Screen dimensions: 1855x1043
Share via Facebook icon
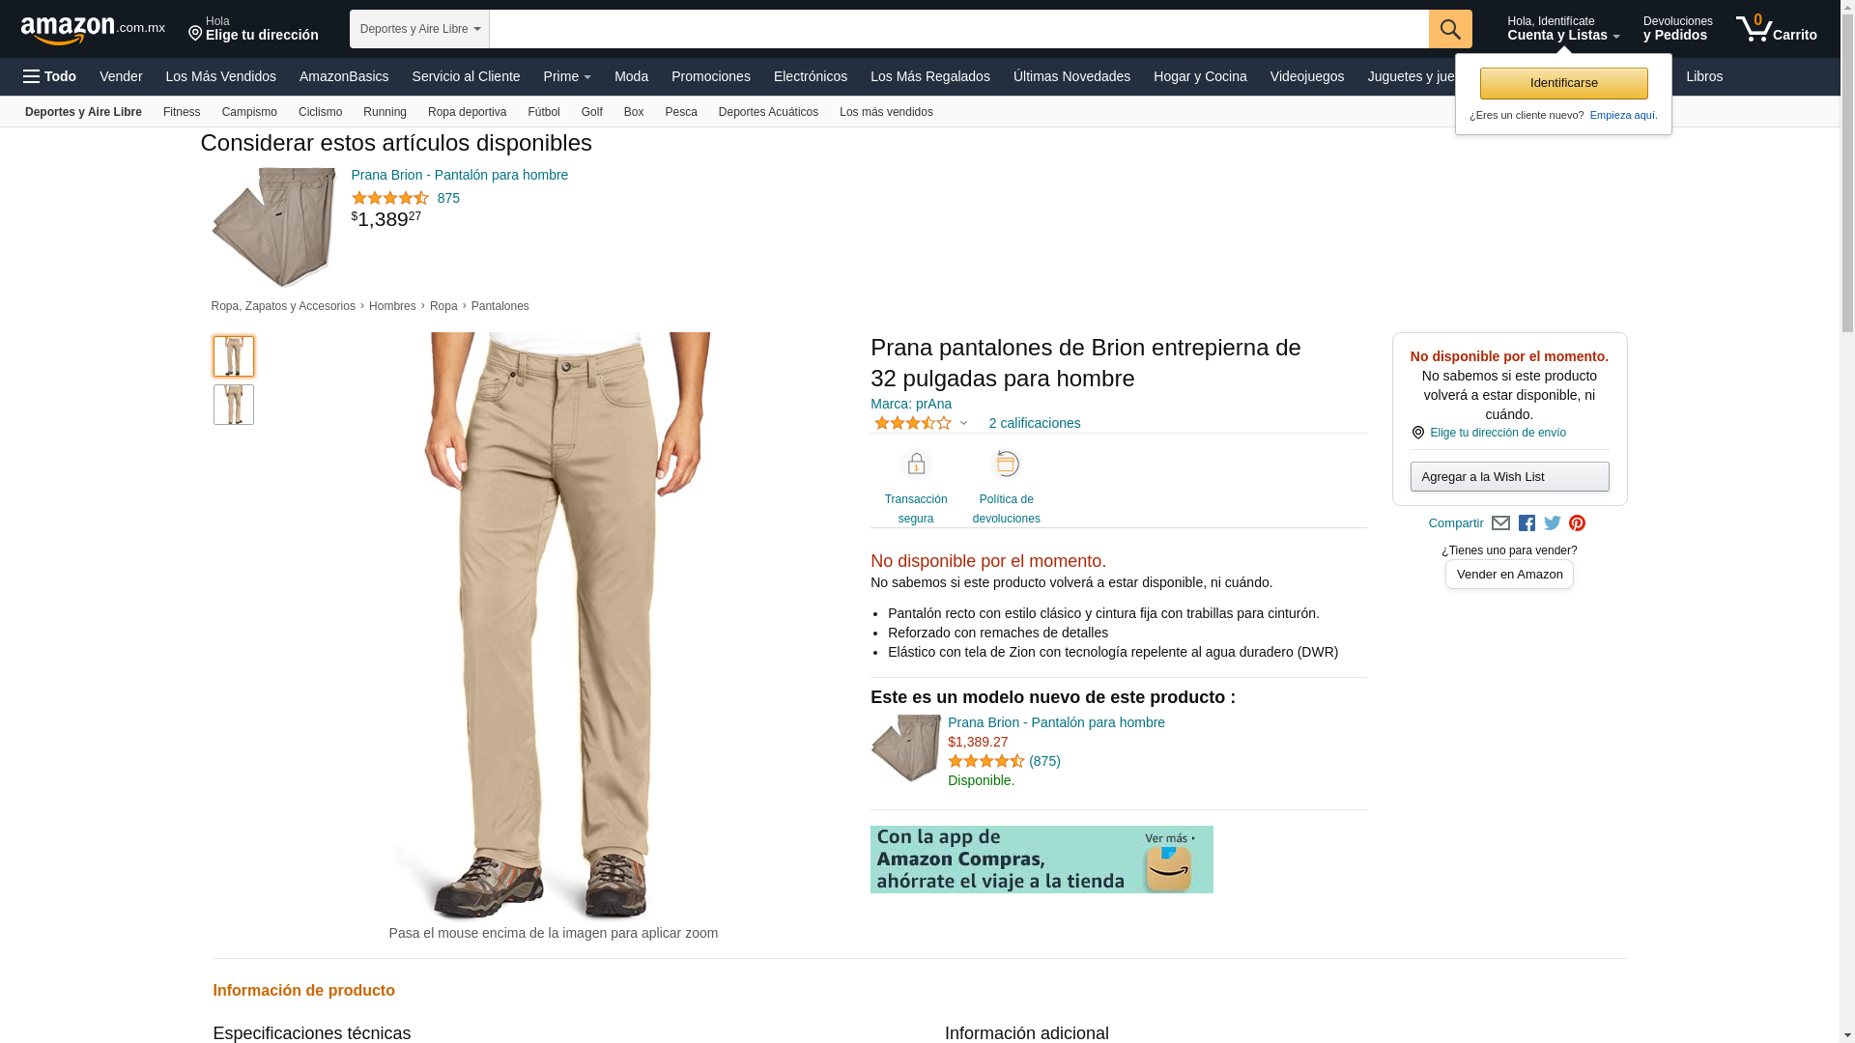coord(1527,523)
